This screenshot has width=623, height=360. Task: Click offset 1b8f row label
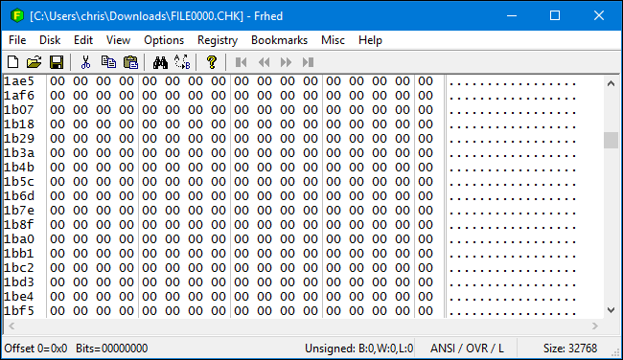click(19, 225)
